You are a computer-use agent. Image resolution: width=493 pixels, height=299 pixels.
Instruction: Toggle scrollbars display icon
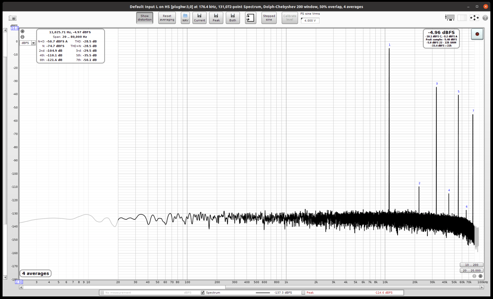coord(450,18)
